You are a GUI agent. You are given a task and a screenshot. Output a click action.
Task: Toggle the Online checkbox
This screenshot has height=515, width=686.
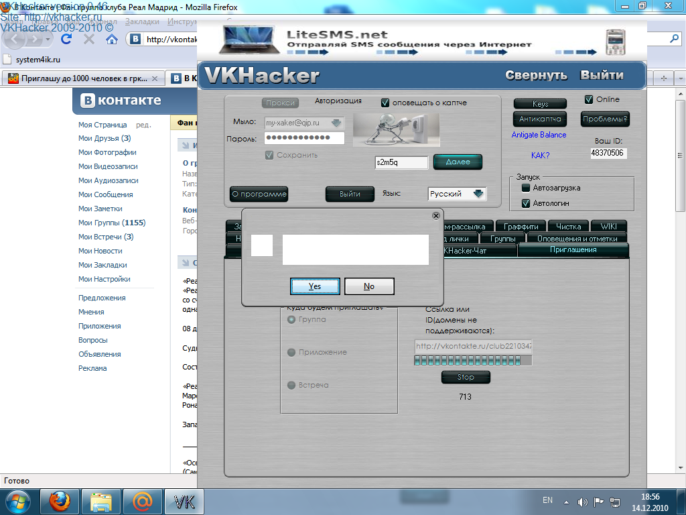(589, 99)
